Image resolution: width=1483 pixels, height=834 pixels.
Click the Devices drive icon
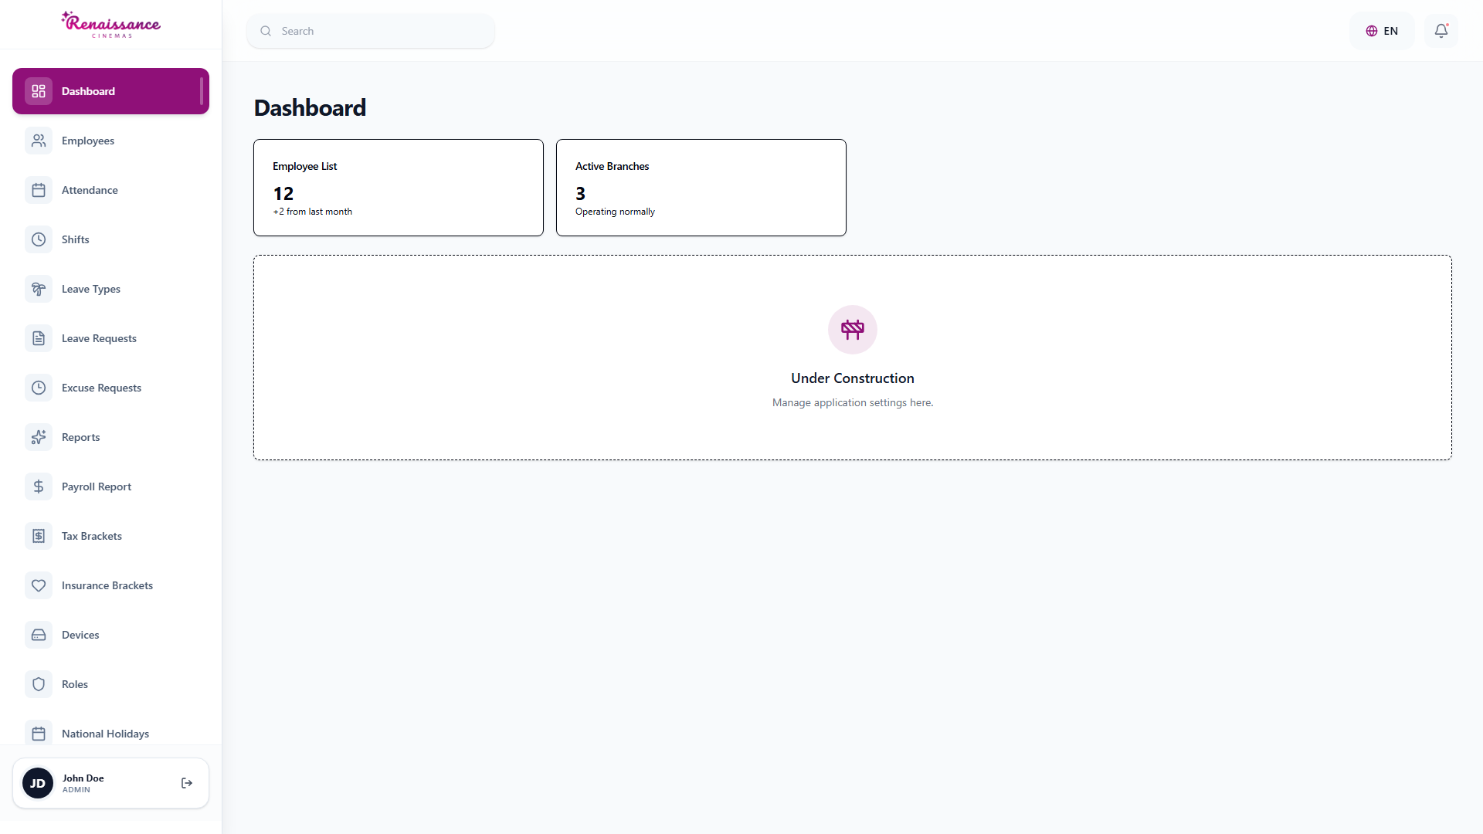click(x=39, y=635)
